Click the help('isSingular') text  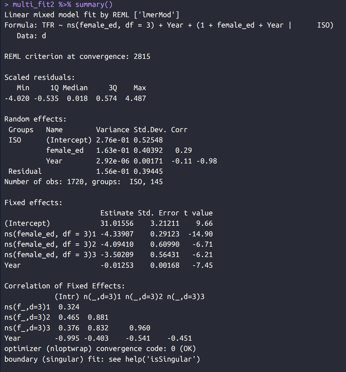pyautogui.click(x=163, y=359)
